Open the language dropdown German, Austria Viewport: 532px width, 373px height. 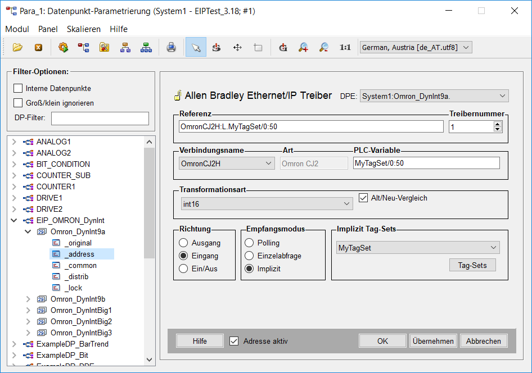coord(416,47)
